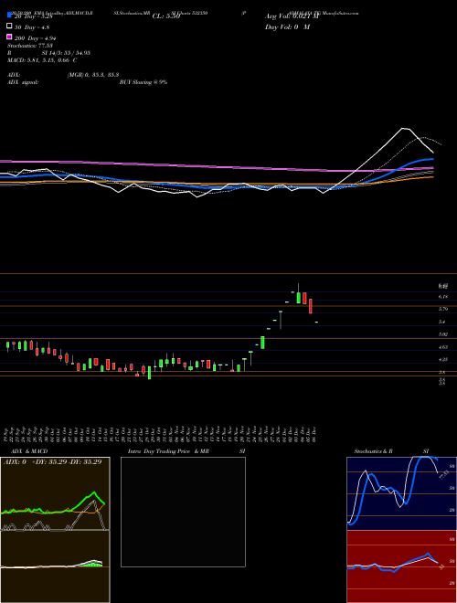Viewport: 457px width, 603px height.
Task: Click the 'BUY Slowing @ 9%' signal text
Action: click(x=143, y=82)
